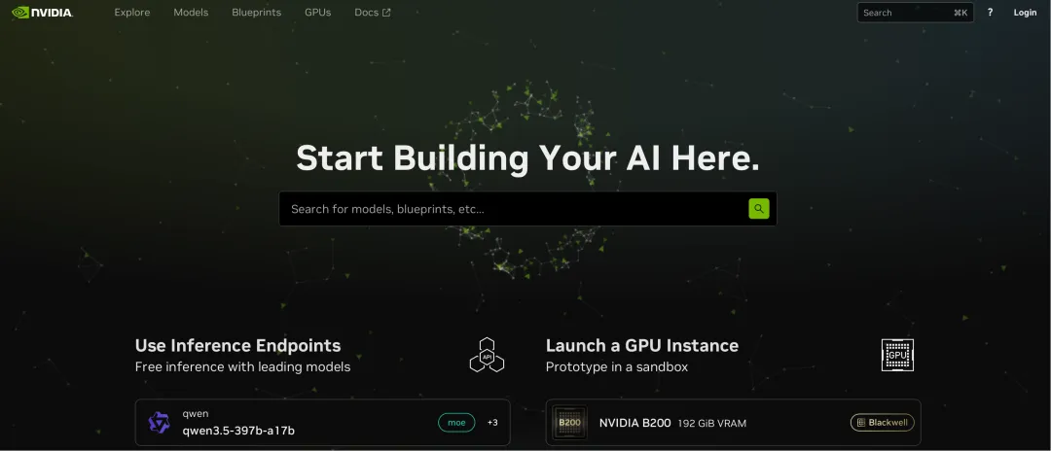Viewport: 1051px width, 451px height.
Task: Open the GPUs navigation item
Action: pyautogui.click(x=317, y=13)
